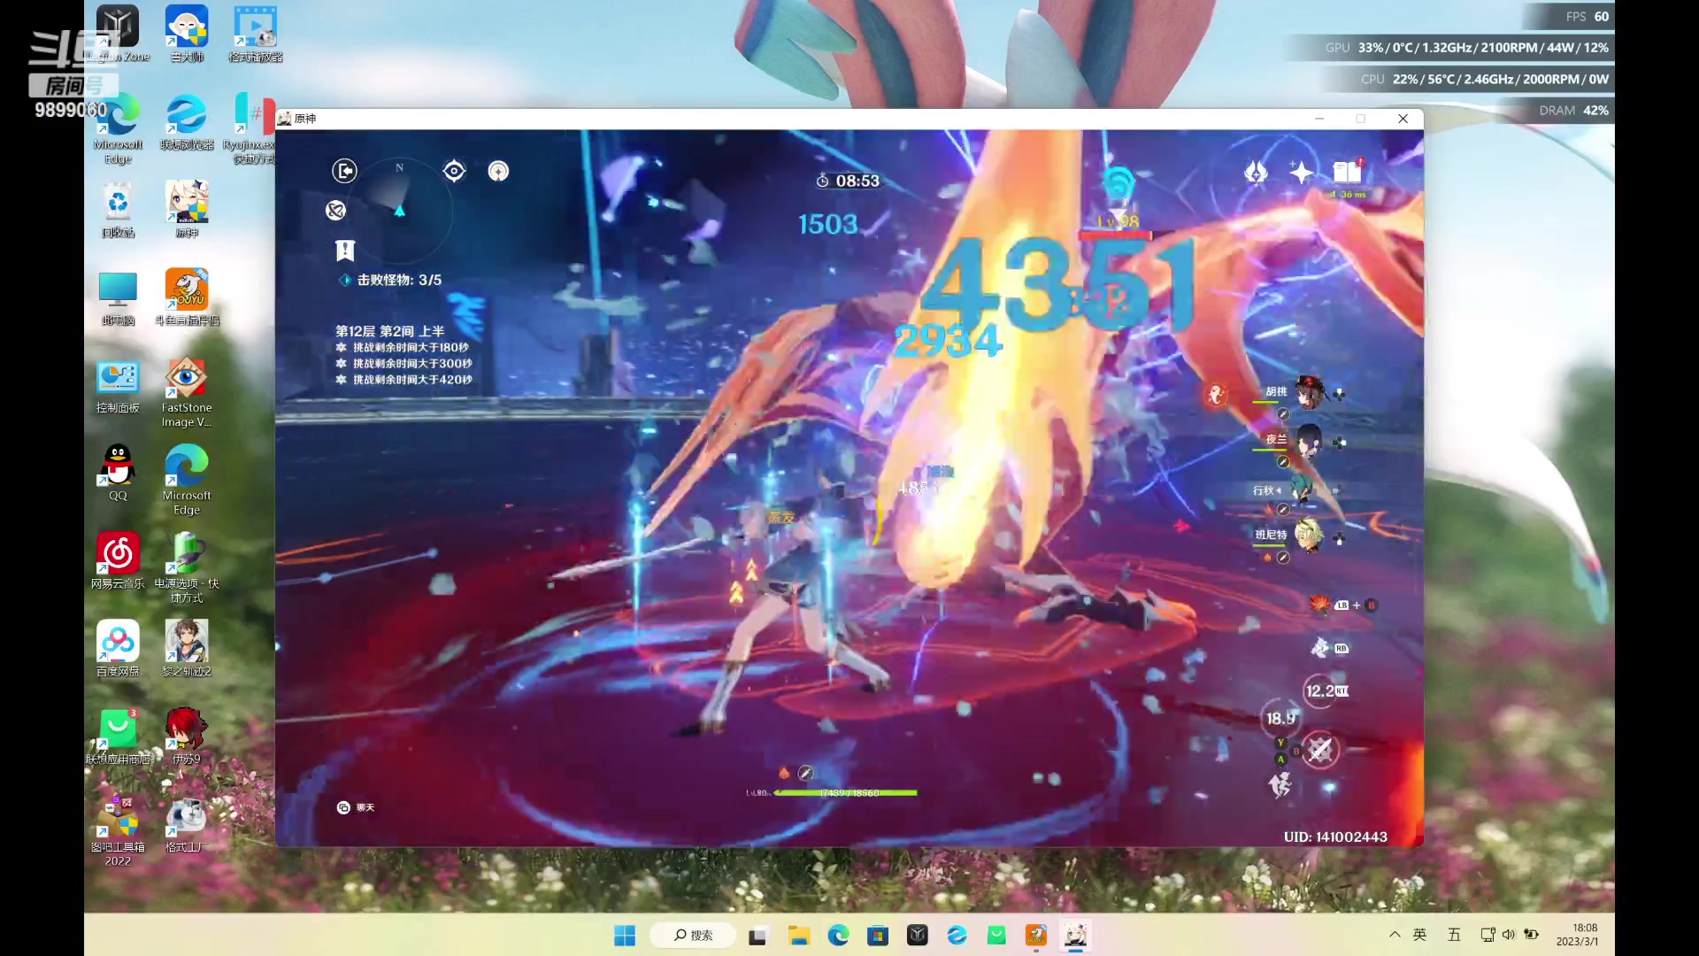Open 斗鱼 app on the taskbar
Viewport: 1699px width, 956px height.
1036,936
